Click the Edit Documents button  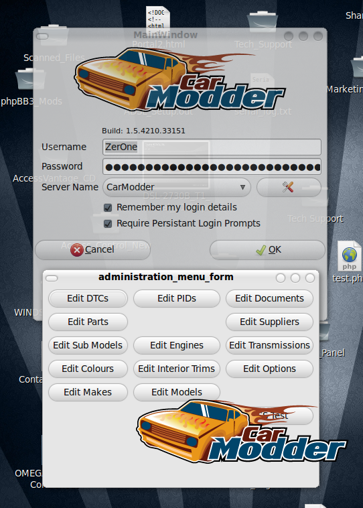pyautogui.click(x=269, y=298)
